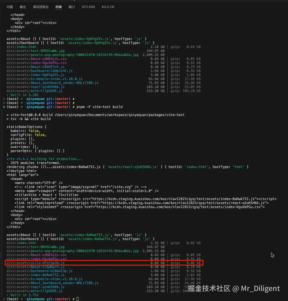Click the '<title>Vite + React + TS</title>' line
Viewport: 288px width, 301px height.
pyautogui.click(x=47, y=195)
